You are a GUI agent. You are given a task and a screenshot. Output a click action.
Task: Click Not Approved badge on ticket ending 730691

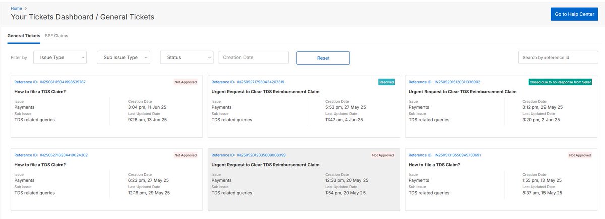tap(580, 155)
